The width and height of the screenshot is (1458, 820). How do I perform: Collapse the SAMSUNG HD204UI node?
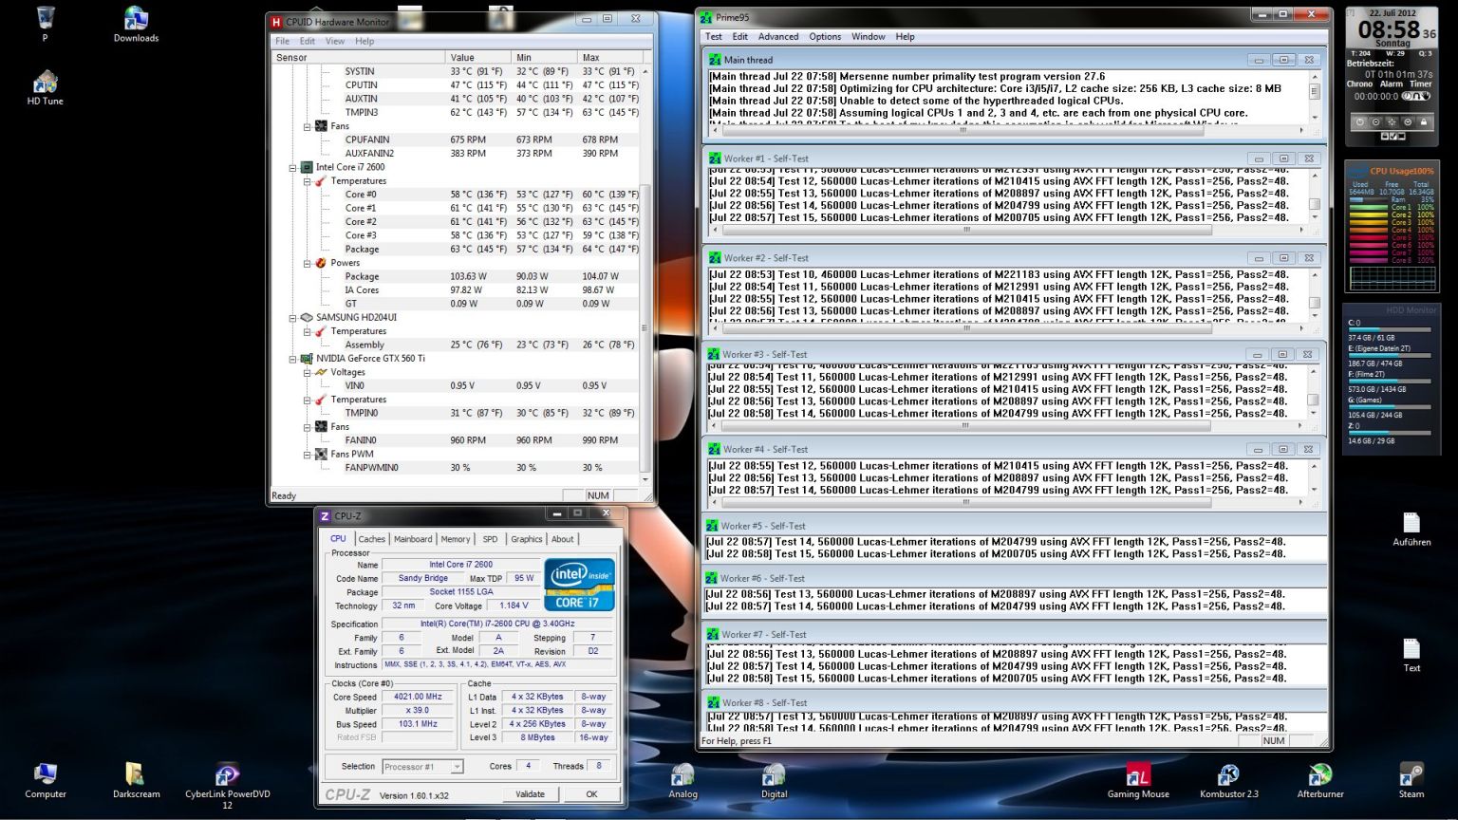click(293, 318)
